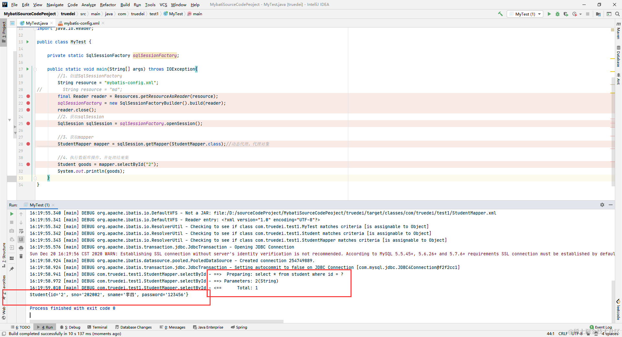Viewport: 622px width, 337px height.
Task: Open Search Everywhere magnifier icon
Action: click(x=617, y=14)
